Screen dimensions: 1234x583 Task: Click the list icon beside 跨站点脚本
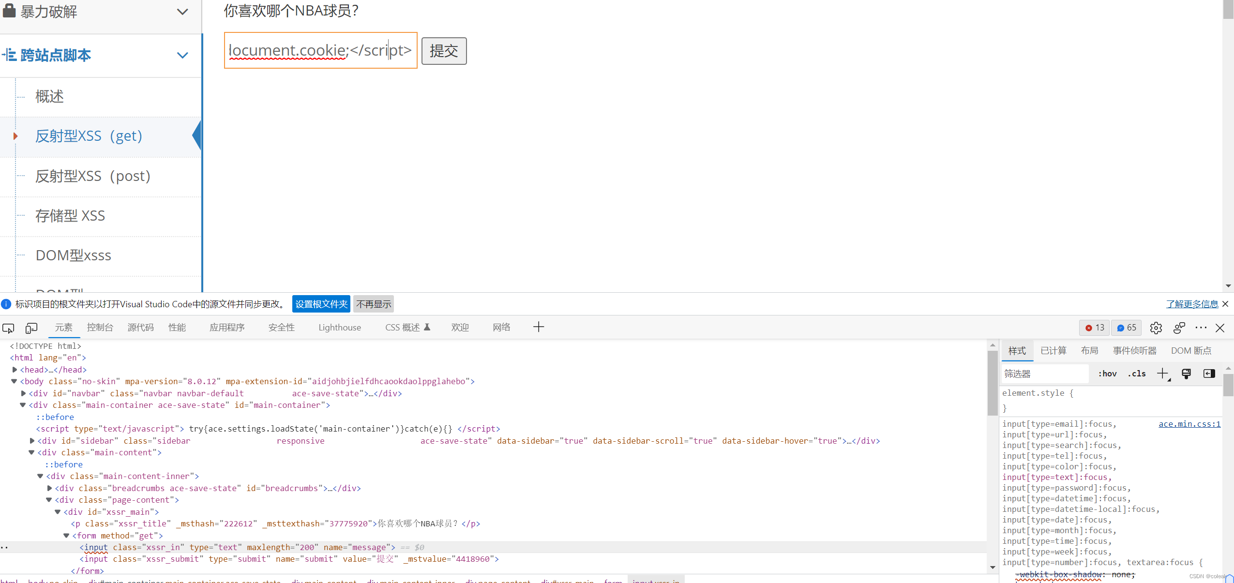coord(9,55)
